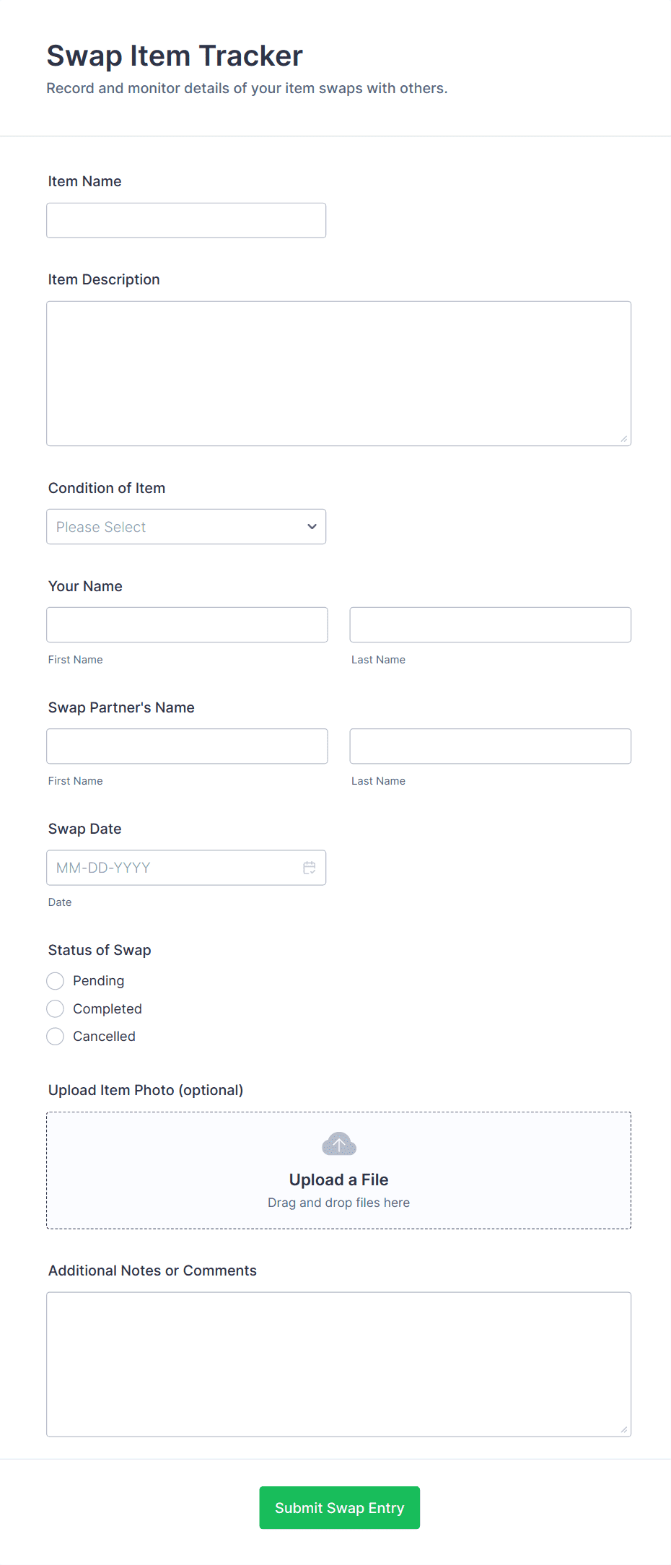
Task: Click the Item Description resize handle
Action: [624, 439]
